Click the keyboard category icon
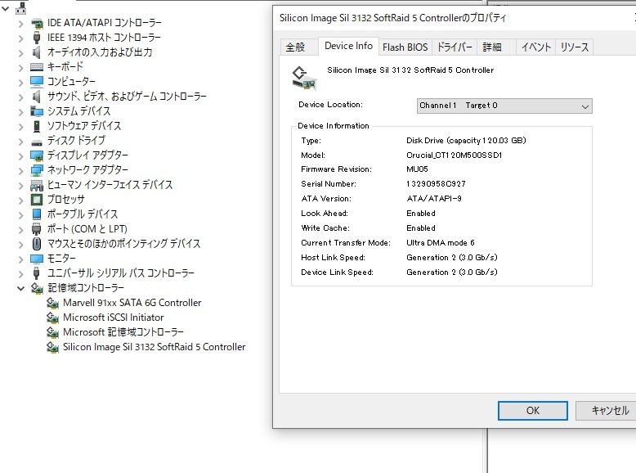 pyautogui.click(x=37, y=67)
